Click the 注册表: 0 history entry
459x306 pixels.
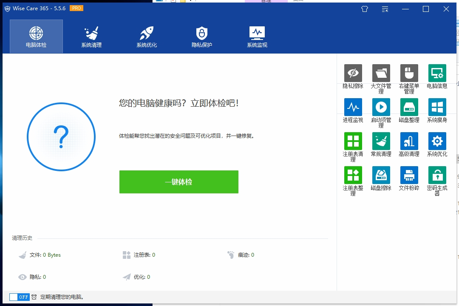pyautogui.click(x=144, y=255)
